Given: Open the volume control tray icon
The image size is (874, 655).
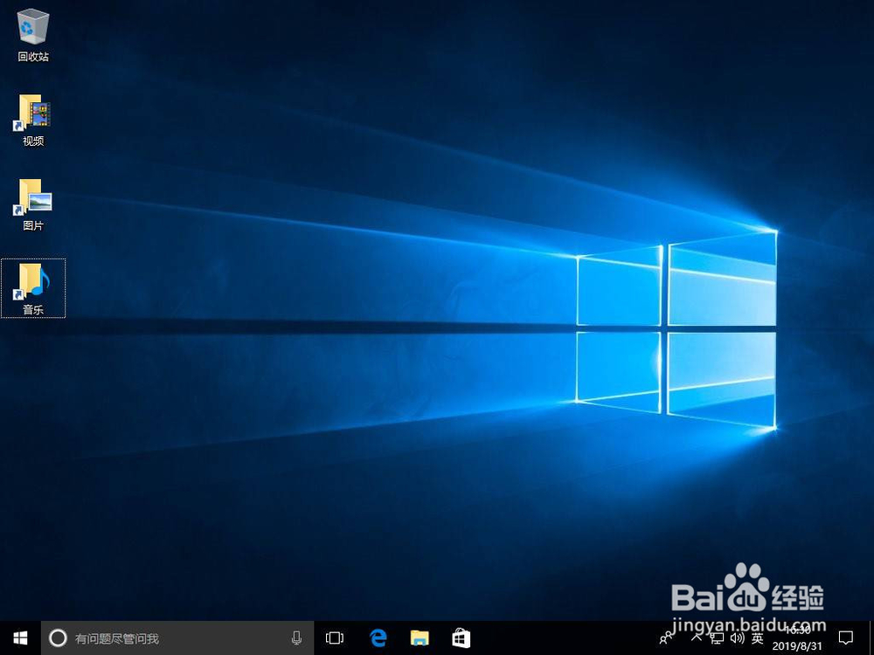Looking at the screenshot, I should 737,638.
